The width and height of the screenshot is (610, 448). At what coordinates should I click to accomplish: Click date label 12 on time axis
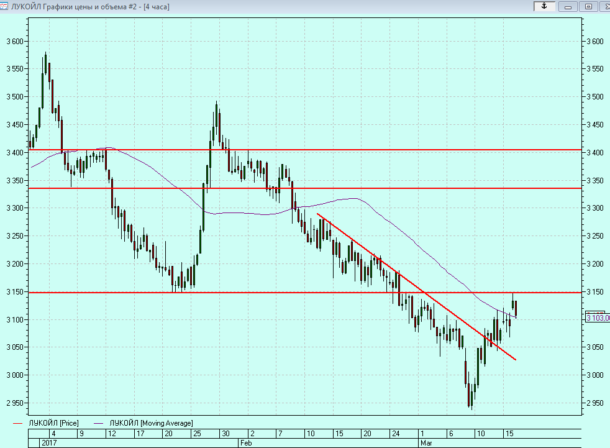pos(112,434)
